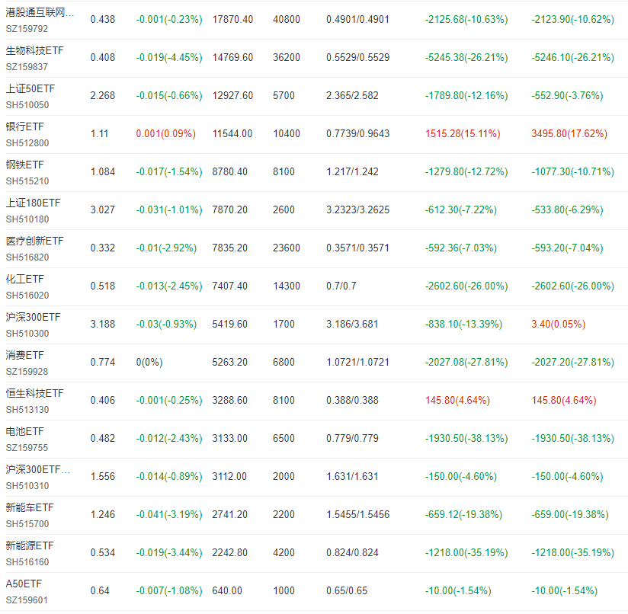Open 新能车ETF fund name
This screenshot has height=614, width=628.
(x=30, y=507)
